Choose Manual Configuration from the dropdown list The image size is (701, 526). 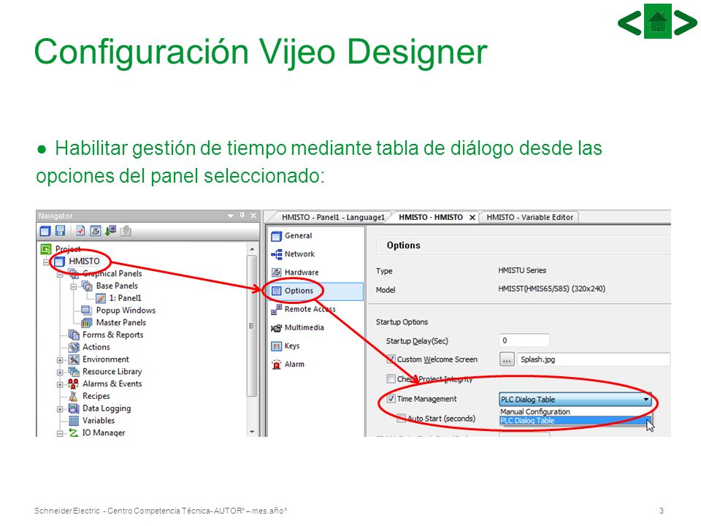[575, 411]
